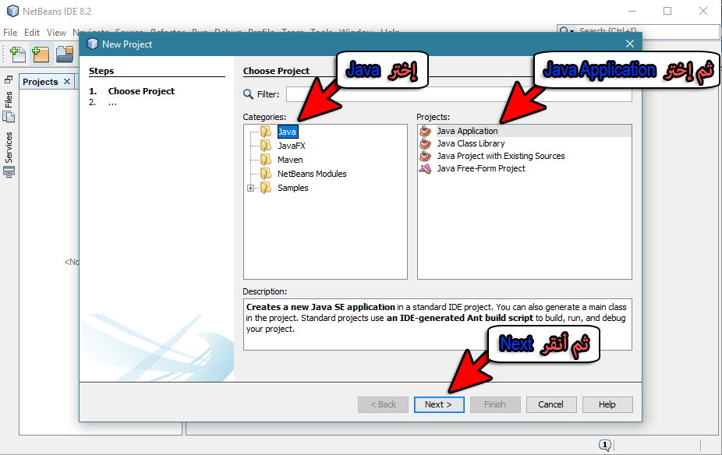Click the Choose Project step in Steps
The image size is (722, 455).
point(141,91)
